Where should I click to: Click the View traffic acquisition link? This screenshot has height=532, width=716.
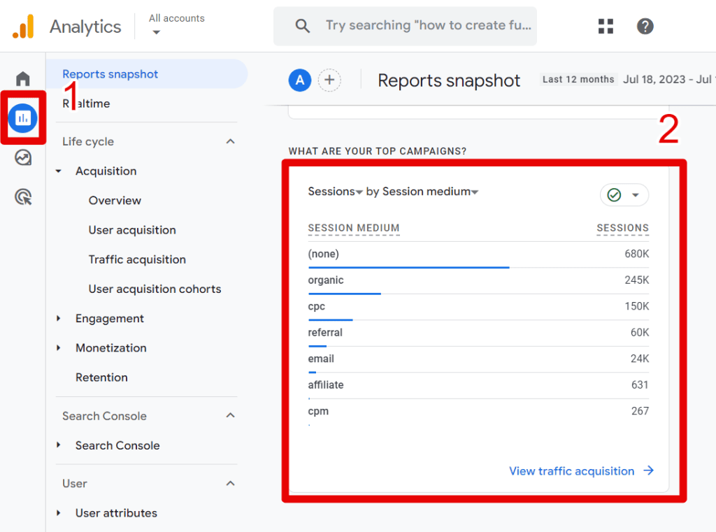coord(571,470)
